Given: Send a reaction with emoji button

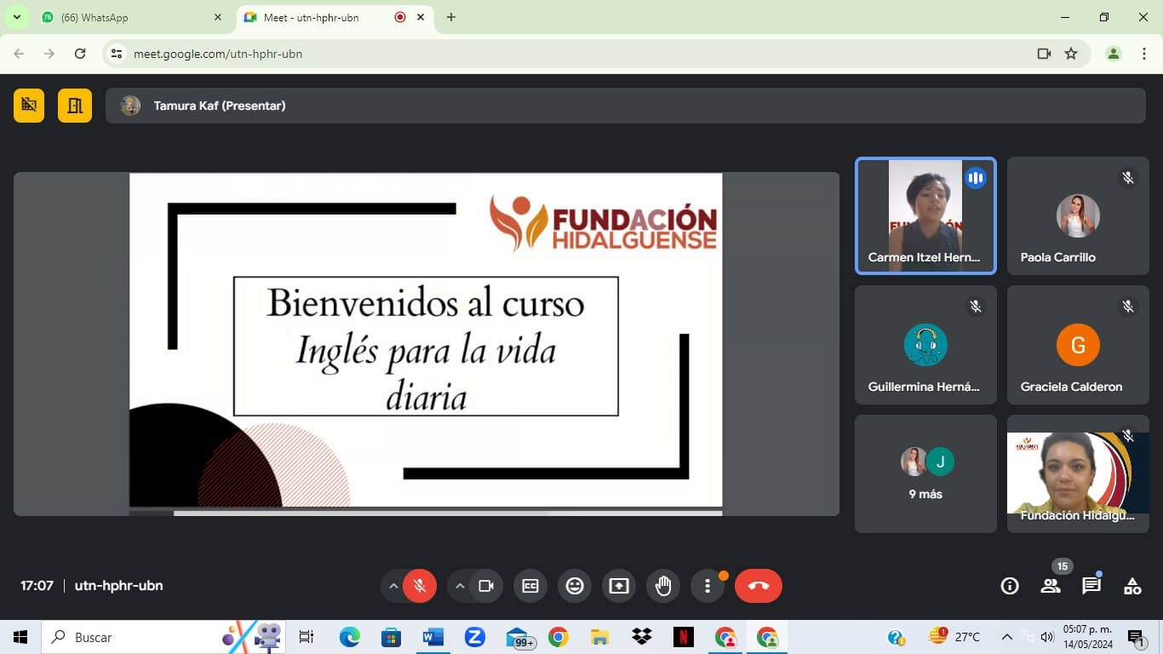Looking at the screenshot, I should (x=575, y=586).
